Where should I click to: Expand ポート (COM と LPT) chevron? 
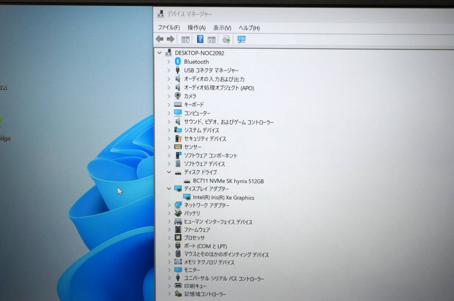(169, 246)
